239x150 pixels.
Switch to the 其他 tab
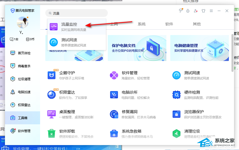(x=197, y=24)
